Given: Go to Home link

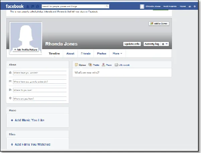Looking at the screenshot, I should [x=183, y=6].
